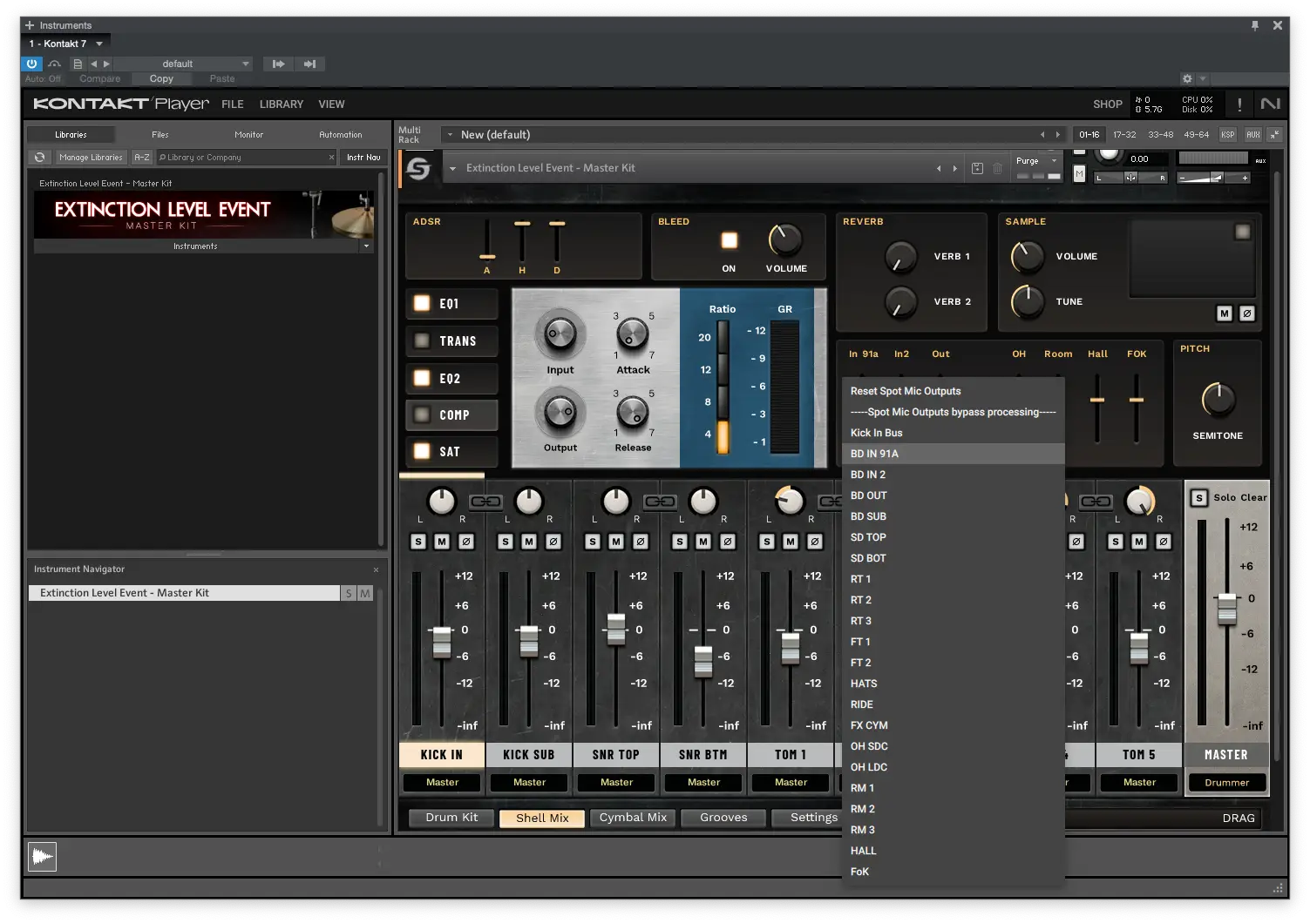Click the exclamation alert icon in header

click(1239, 104)
